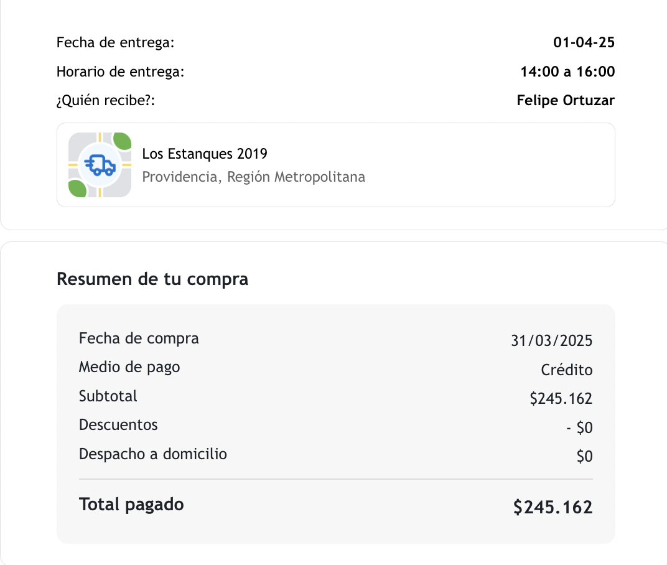Click the Resumen de tu compra heading
The width and height of the screenshot is (667, 565).
pos(152,279)
